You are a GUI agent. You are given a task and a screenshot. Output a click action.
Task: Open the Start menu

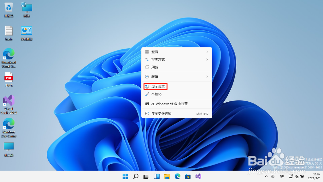[125, 176]
